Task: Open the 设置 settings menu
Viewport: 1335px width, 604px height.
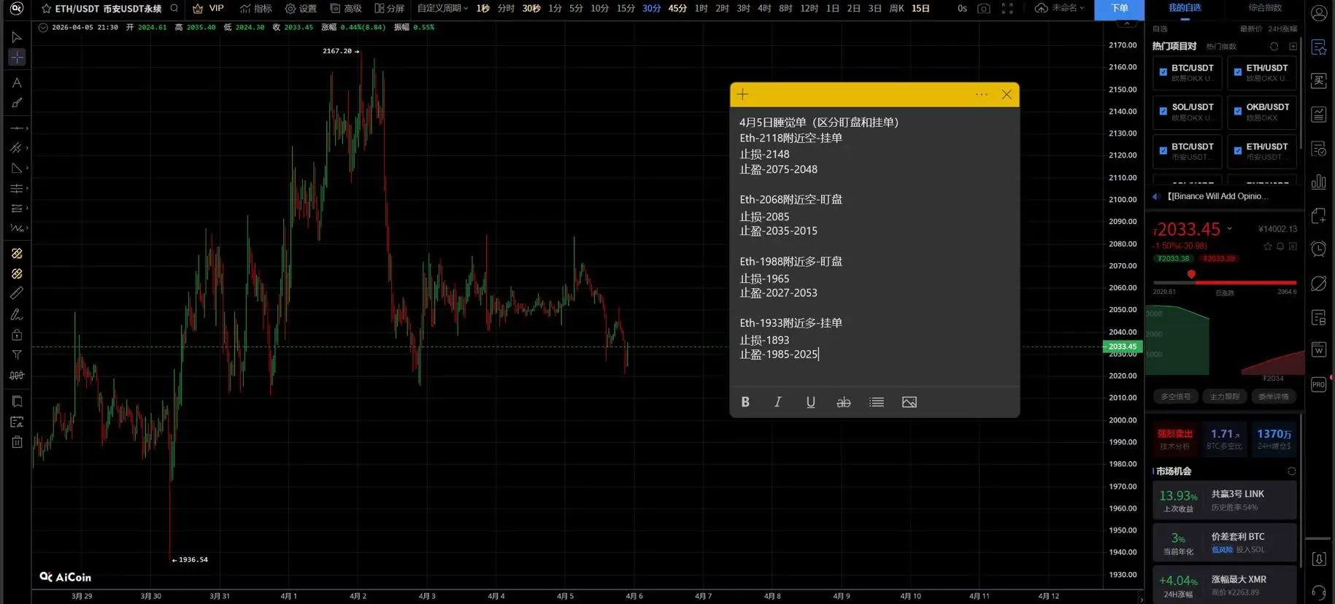Action: point(301,9)
